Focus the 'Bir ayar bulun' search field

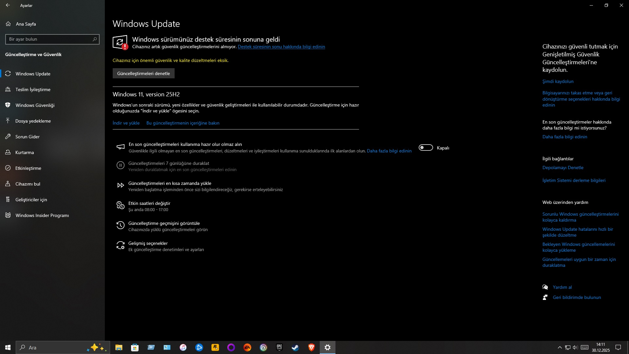tap(52, 39)
